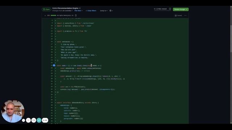Click the info icon beside files viewed

click(x=170, y=9)
